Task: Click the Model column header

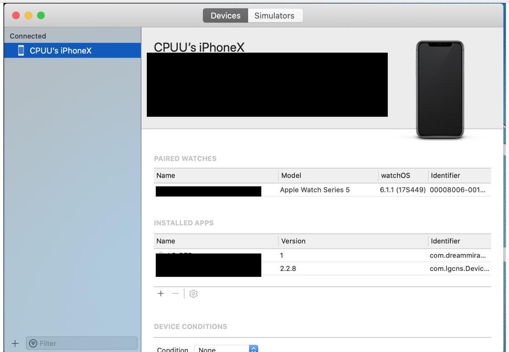Action: [x=328, y=176]
